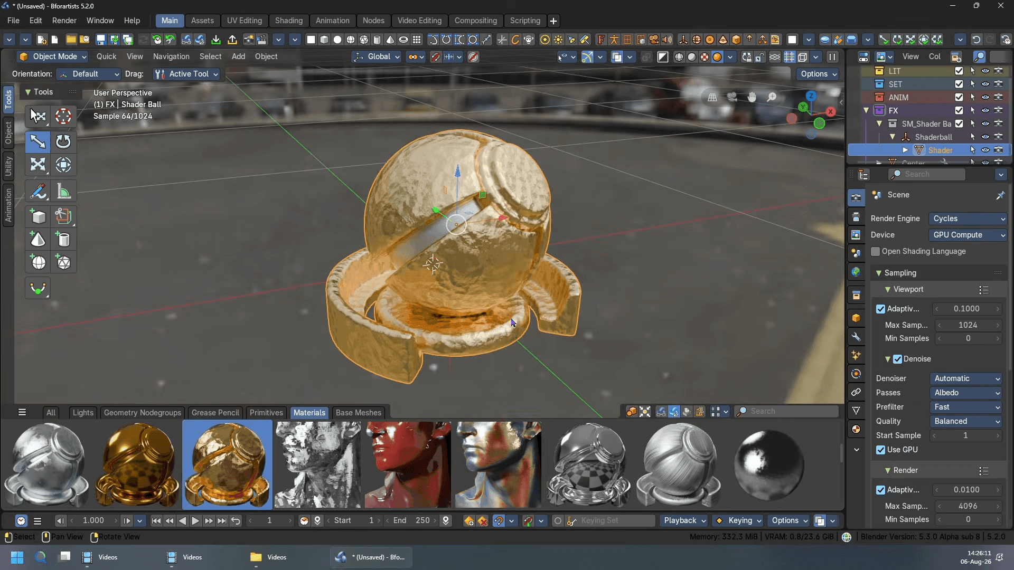The height and width of the screenshot is (570, 1014).
Task: Toggle Render Adaptive sampling checkbox
Action: coord(880,490)
